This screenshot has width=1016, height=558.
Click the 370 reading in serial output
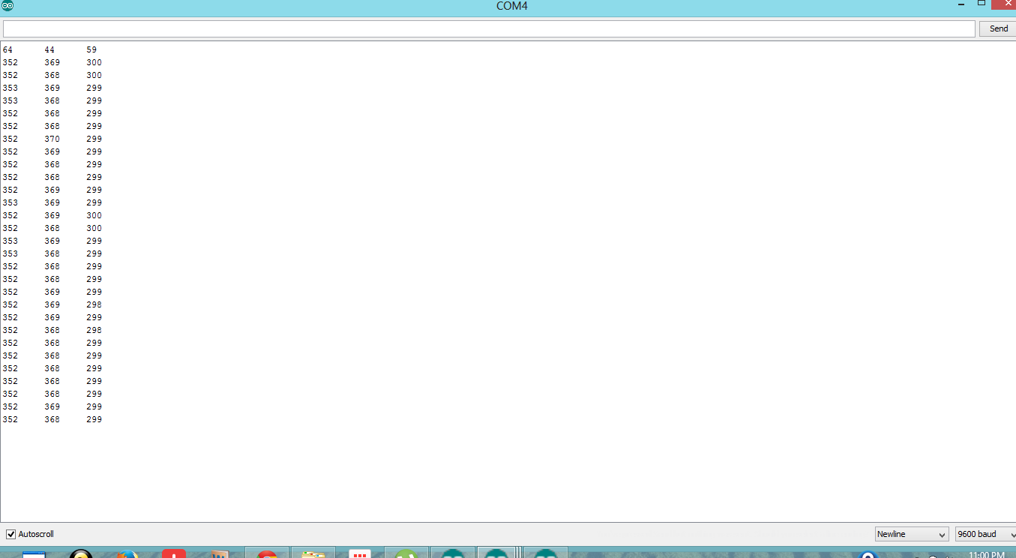click(x=52, y=139)
